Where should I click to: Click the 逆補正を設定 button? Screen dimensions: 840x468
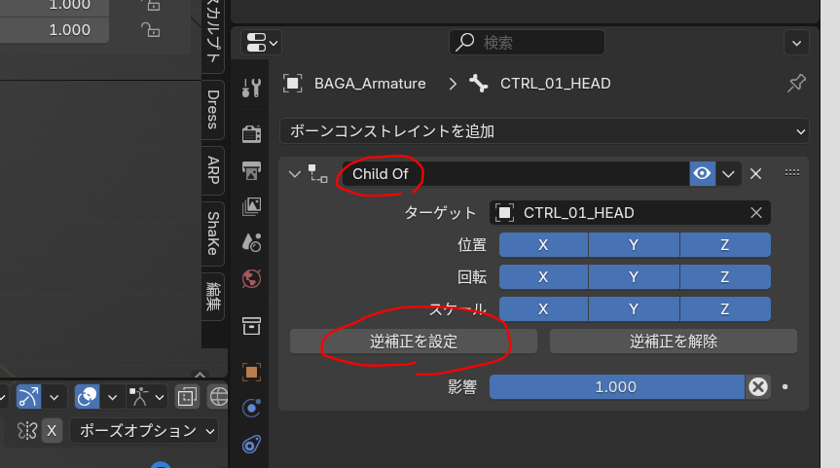pos(414,342)
